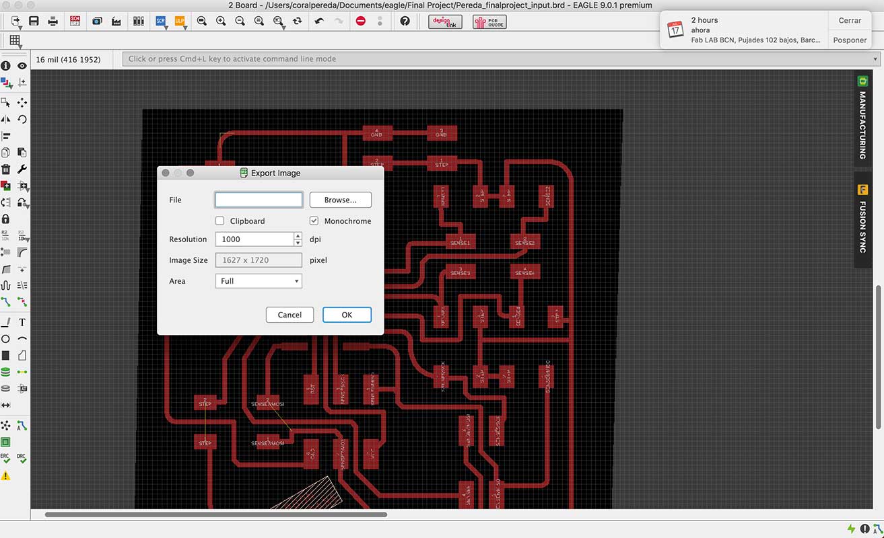Open the Area dropdown set to Full
Viewport: 884px width, 538px height.
259,281
